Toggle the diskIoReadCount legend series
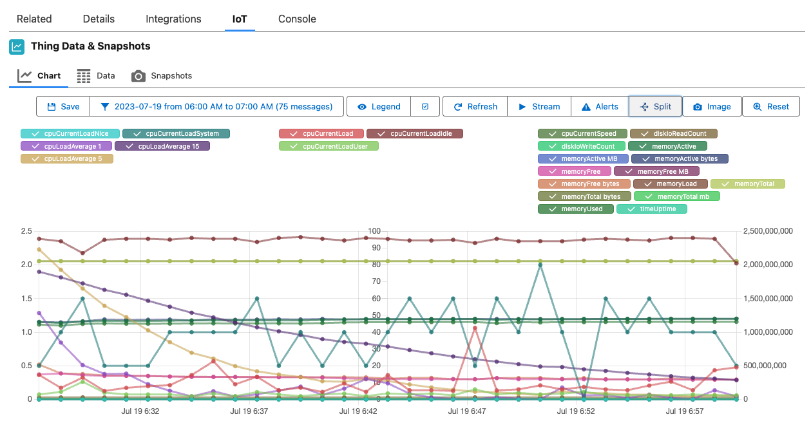 pyautogui.click(x=673, y=134)
